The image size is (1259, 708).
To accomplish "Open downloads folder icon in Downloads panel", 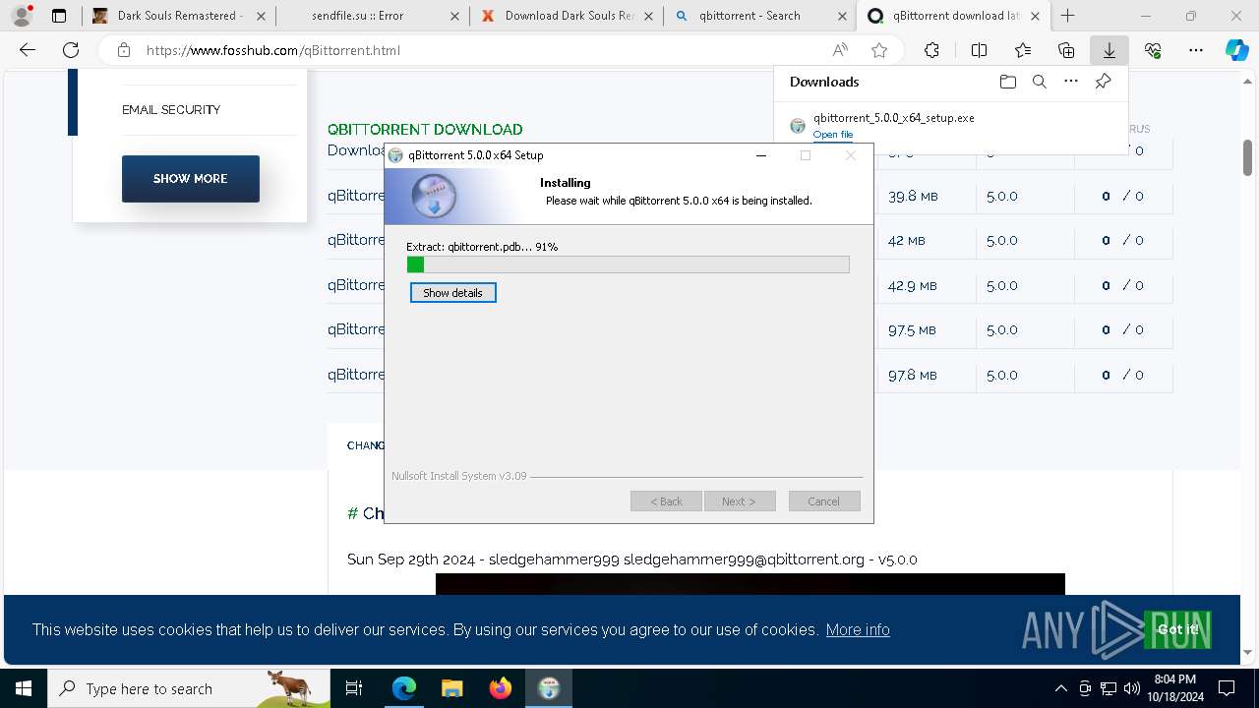I will 1007,82.
